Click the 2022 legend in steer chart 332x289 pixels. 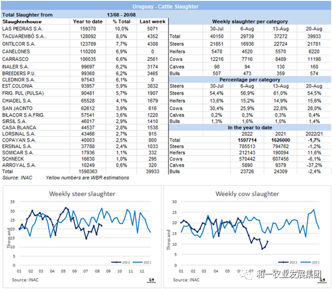click(x=121, y=262)
